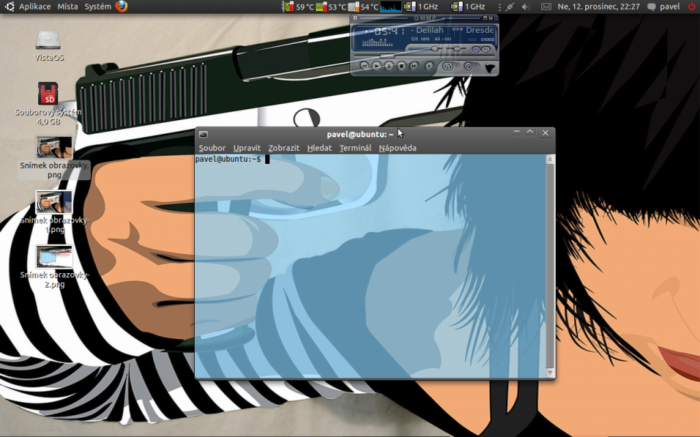Close the QMMP player window

(x=496, y=18)
